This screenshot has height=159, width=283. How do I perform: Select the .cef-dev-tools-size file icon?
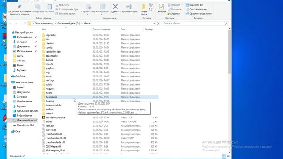pos(43,117)
